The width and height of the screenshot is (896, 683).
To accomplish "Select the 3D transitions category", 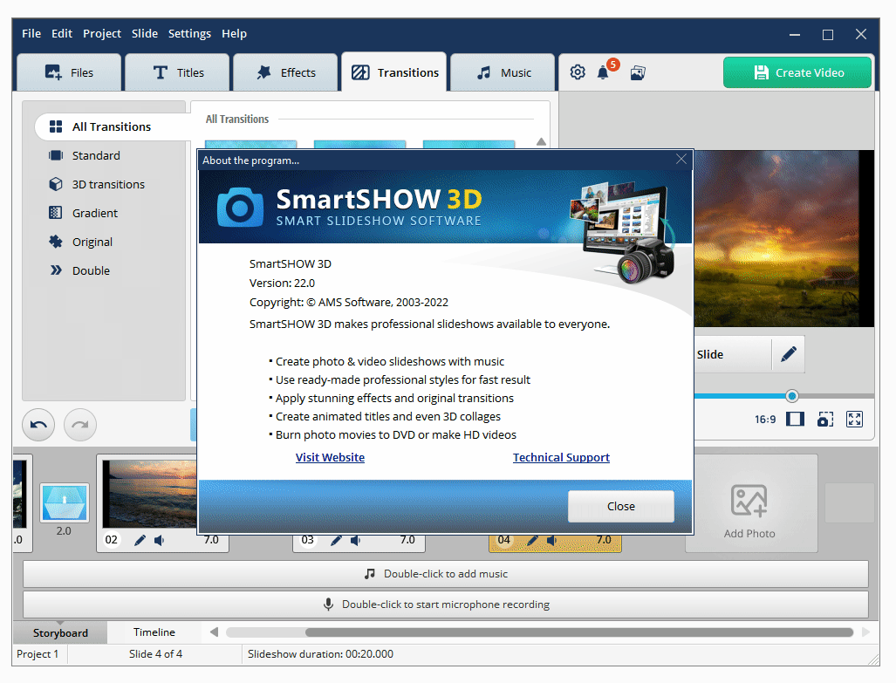I will click(108, 184).
